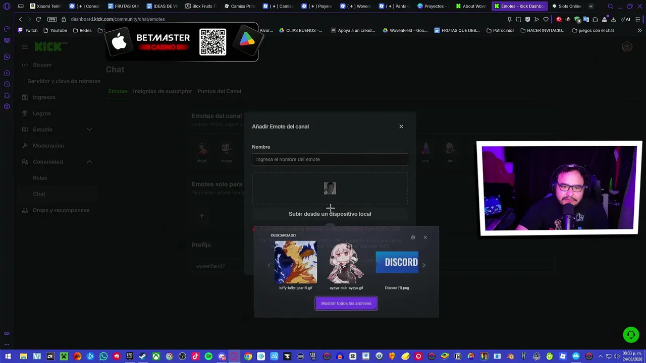
Task: Open the Twitch bookmark
Action: 28,30
